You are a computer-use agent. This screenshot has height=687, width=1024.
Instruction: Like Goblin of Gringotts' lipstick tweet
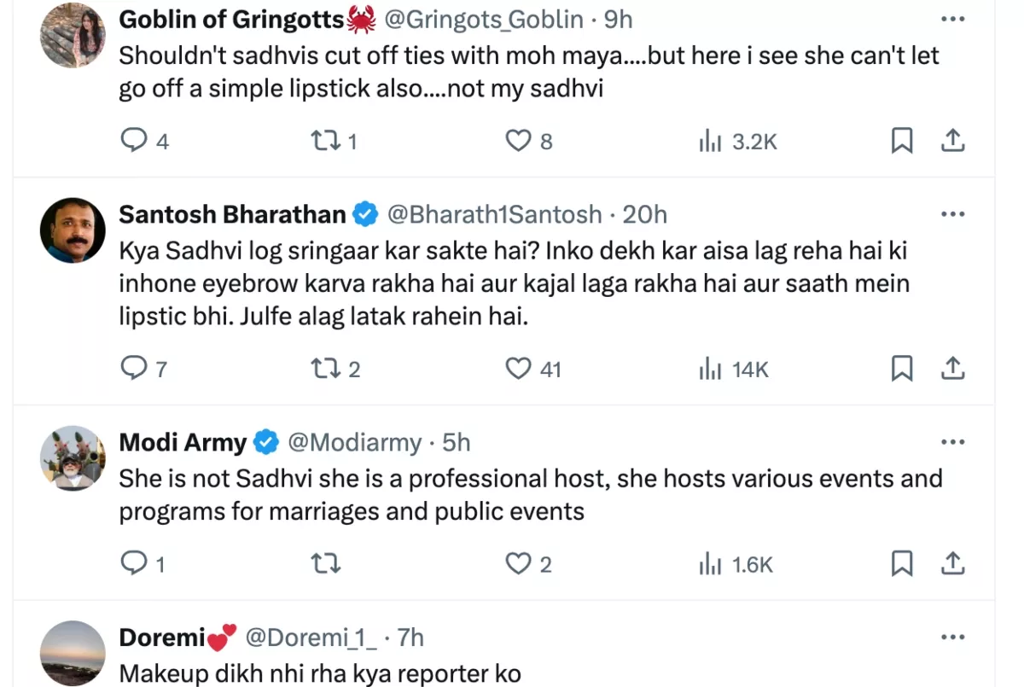pyautogui.click(x=519, y=140)
